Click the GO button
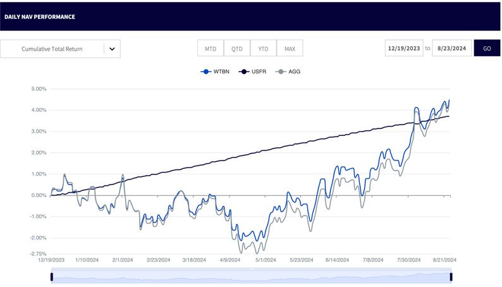Screen dimensions: 502x287 pyautogui.click(x=487, y=48)
